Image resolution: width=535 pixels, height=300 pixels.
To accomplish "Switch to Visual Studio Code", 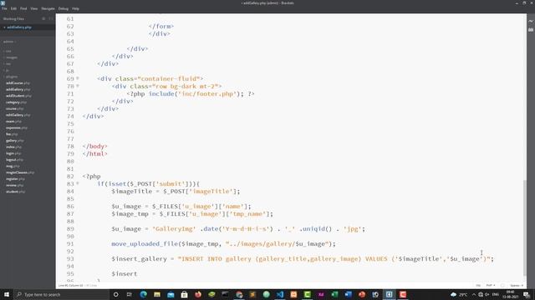I will pyautogui.click(x=280, y=294).
